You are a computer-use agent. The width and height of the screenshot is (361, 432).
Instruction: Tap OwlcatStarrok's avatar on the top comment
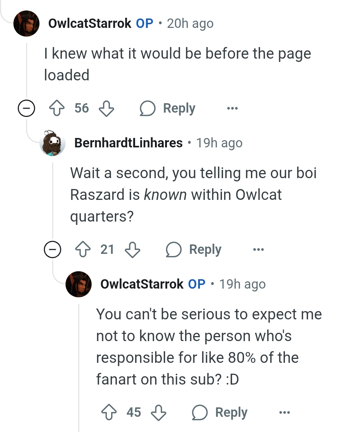click(26, 24)
